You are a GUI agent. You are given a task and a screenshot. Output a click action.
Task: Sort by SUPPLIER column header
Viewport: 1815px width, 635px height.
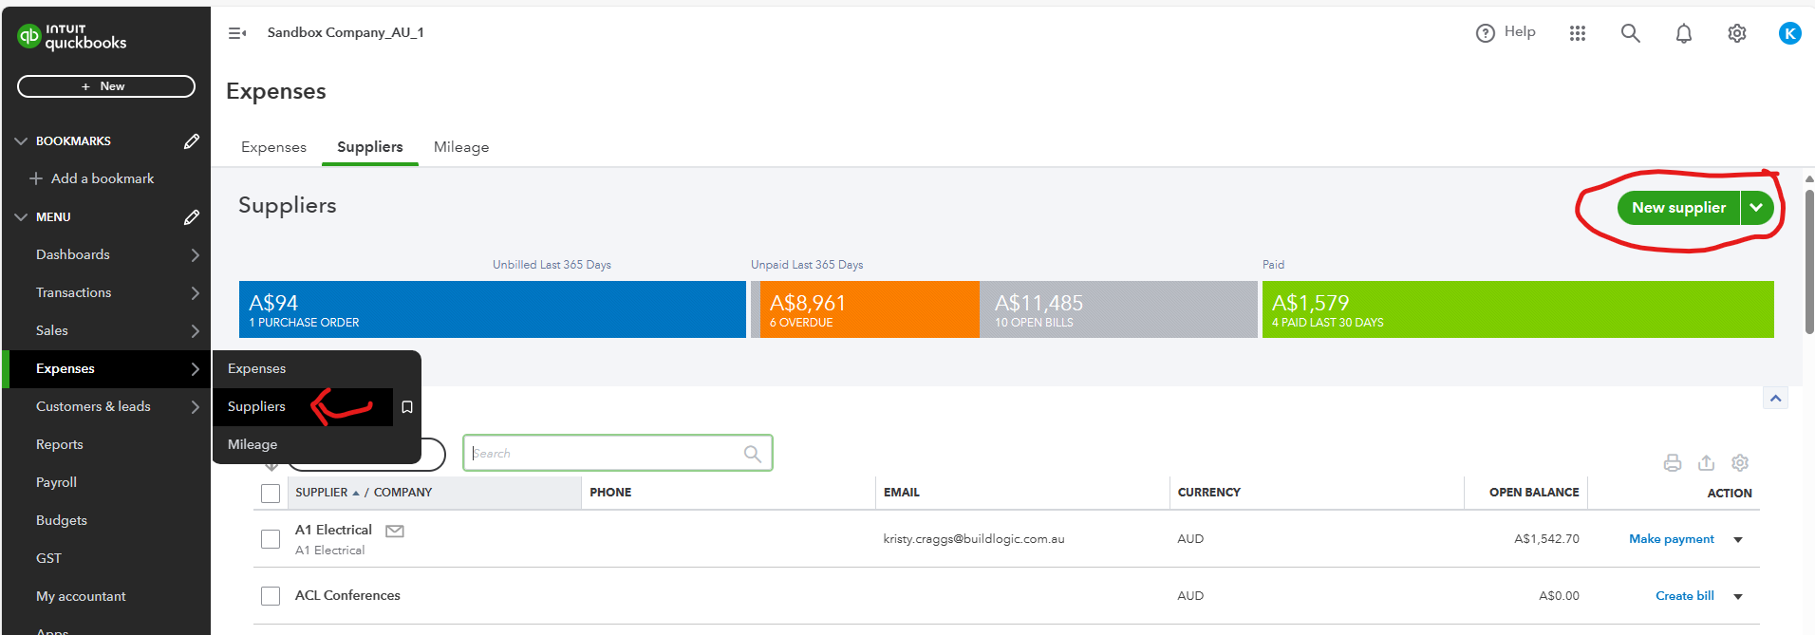(x=321, y=493)
